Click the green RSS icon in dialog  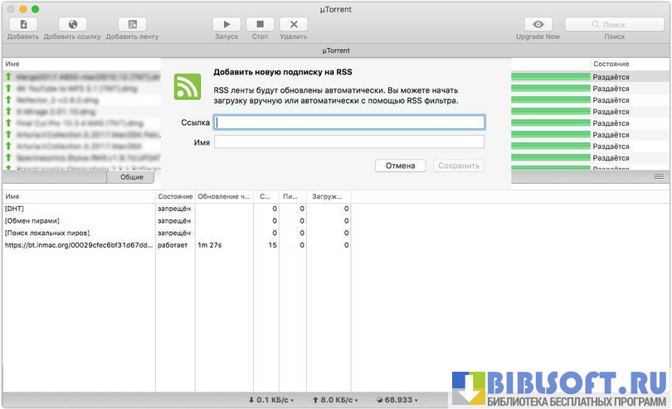coord(187,86)
